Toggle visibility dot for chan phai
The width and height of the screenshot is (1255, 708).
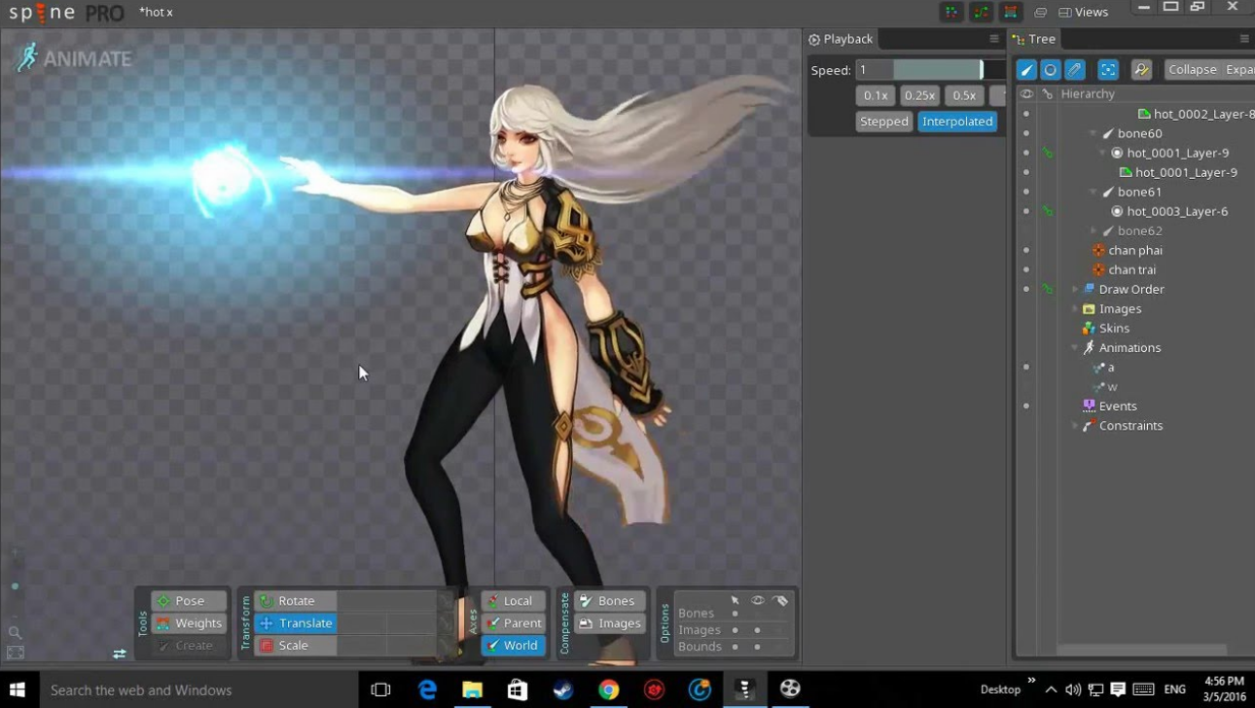click(x=1026, y=250)
